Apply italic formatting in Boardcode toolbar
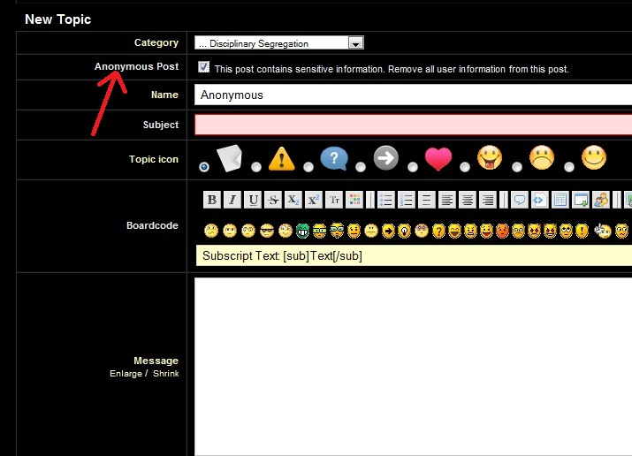Image resolution: width=632 pixels, height=456 pixels. (x=232, y=200)
